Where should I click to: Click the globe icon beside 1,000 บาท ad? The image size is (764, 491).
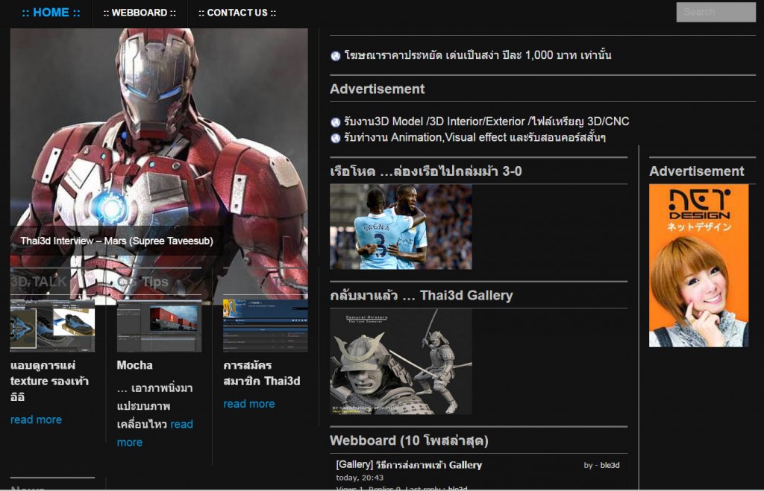(335, 56)
